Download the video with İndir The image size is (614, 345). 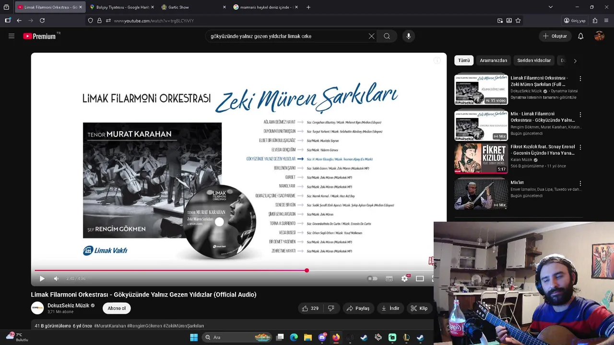tap(390, 308)
